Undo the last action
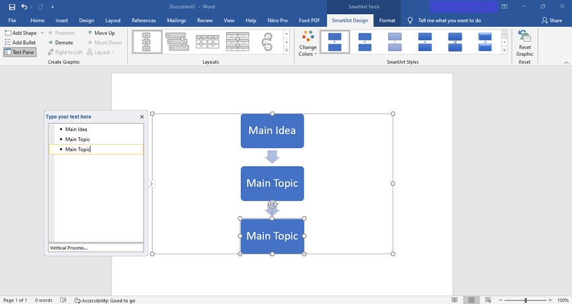 (x=24, y=7)
